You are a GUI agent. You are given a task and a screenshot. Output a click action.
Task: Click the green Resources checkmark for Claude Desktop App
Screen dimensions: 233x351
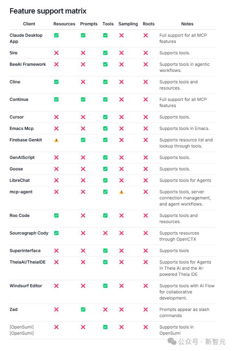tap(56, 35)
